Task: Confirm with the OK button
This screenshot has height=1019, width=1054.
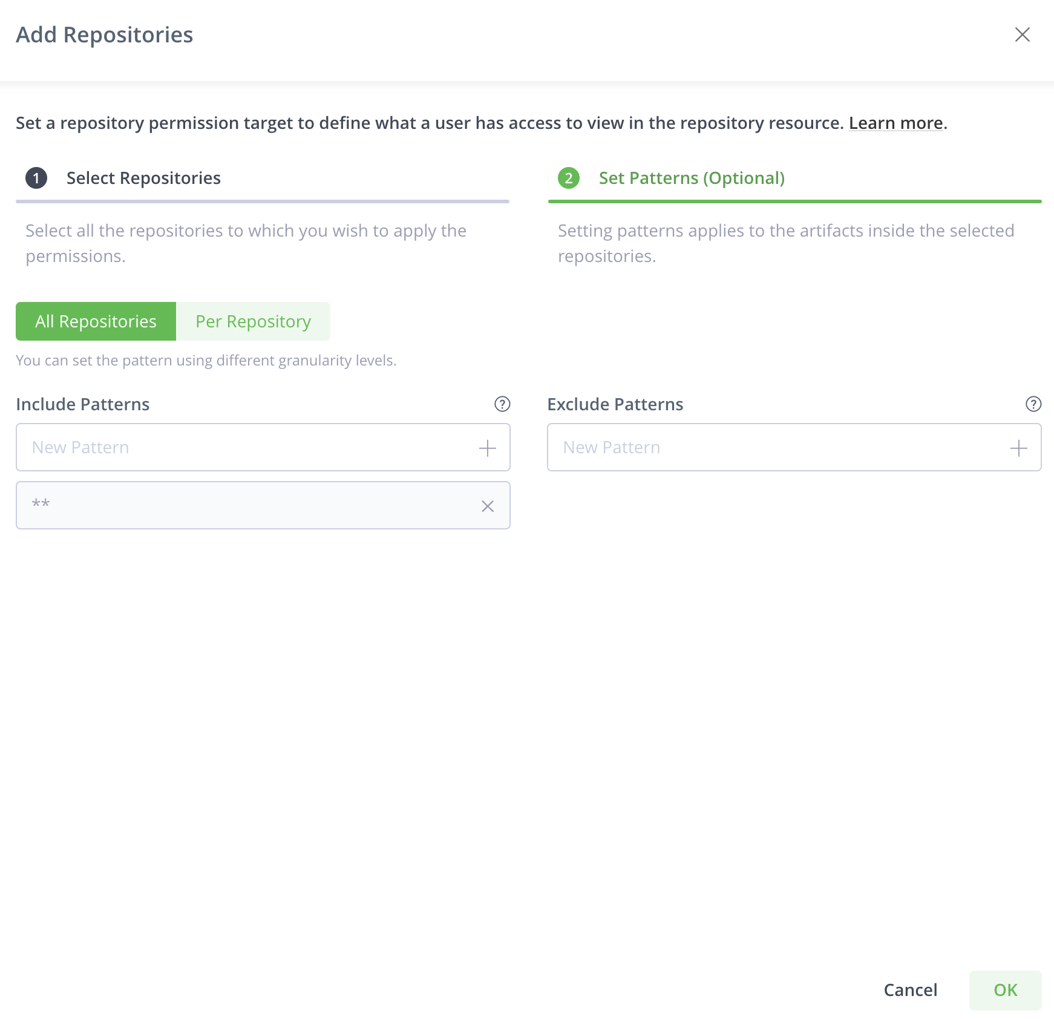Action: (x=1005, y=990)
